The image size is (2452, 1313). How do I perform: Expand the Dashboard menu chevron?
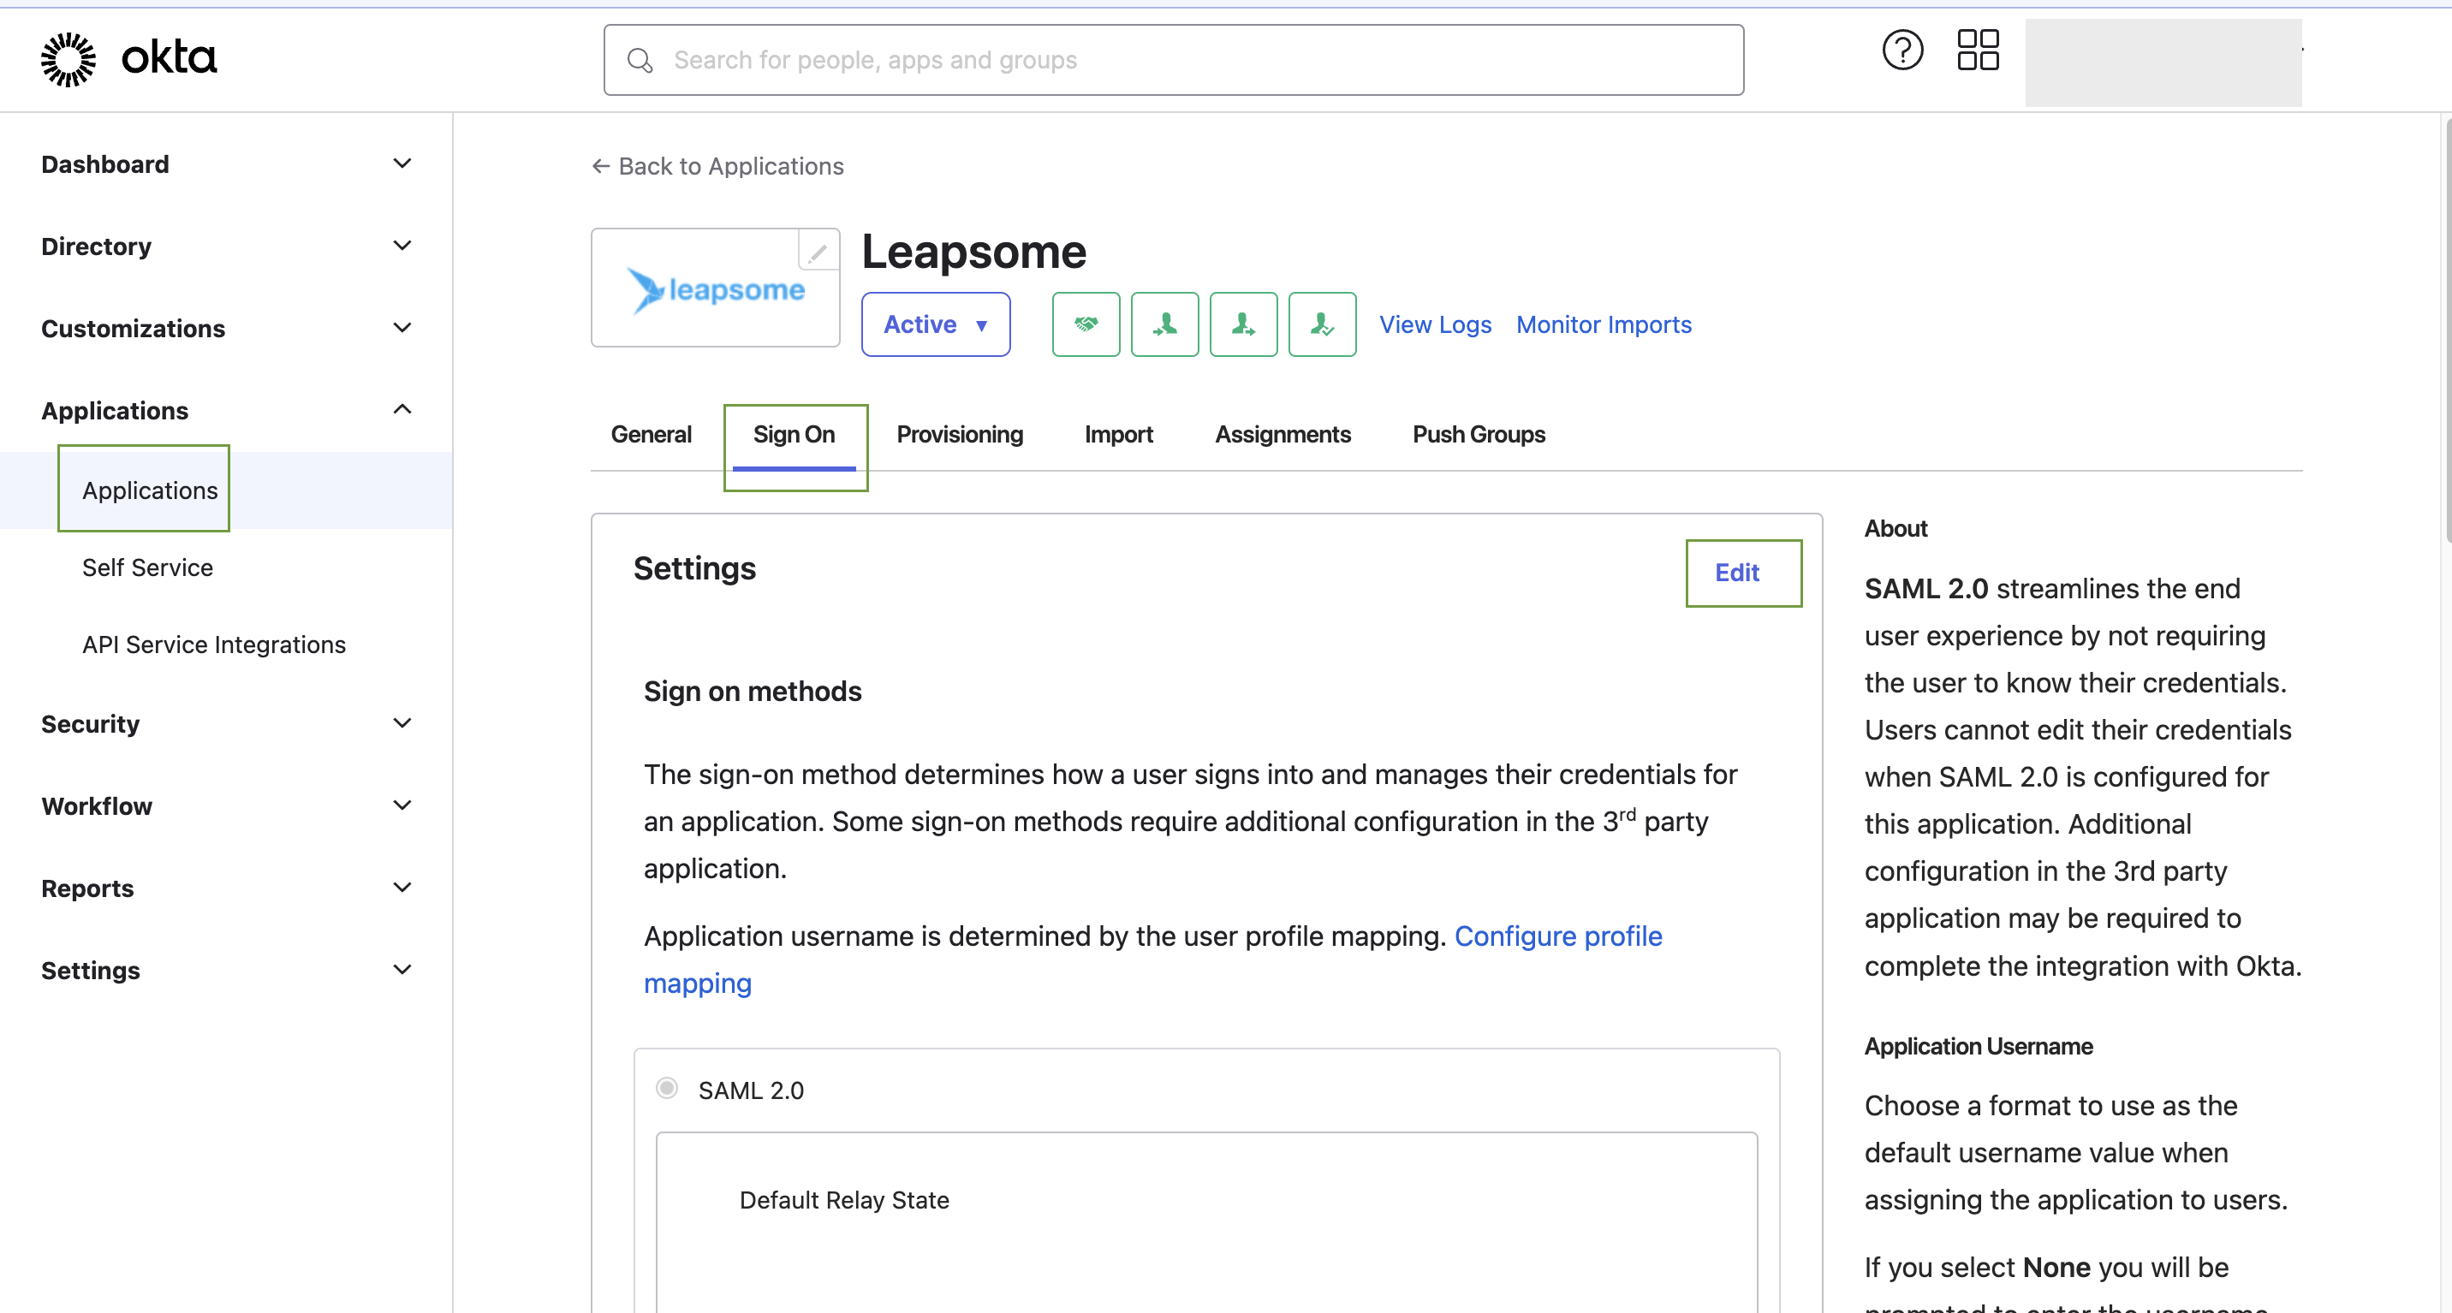point(402,163)
